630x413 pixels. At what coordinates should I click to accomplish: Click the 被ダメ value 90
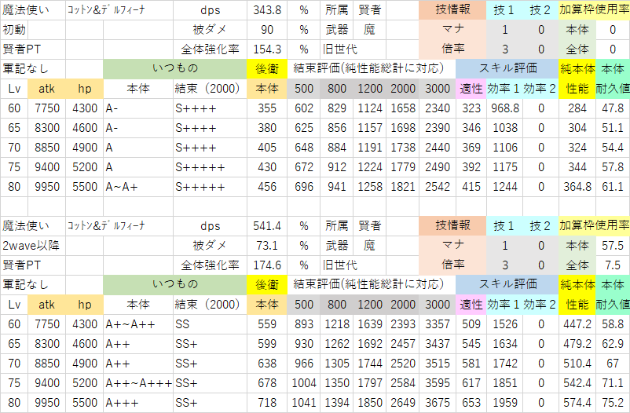[x=267, y=30]
